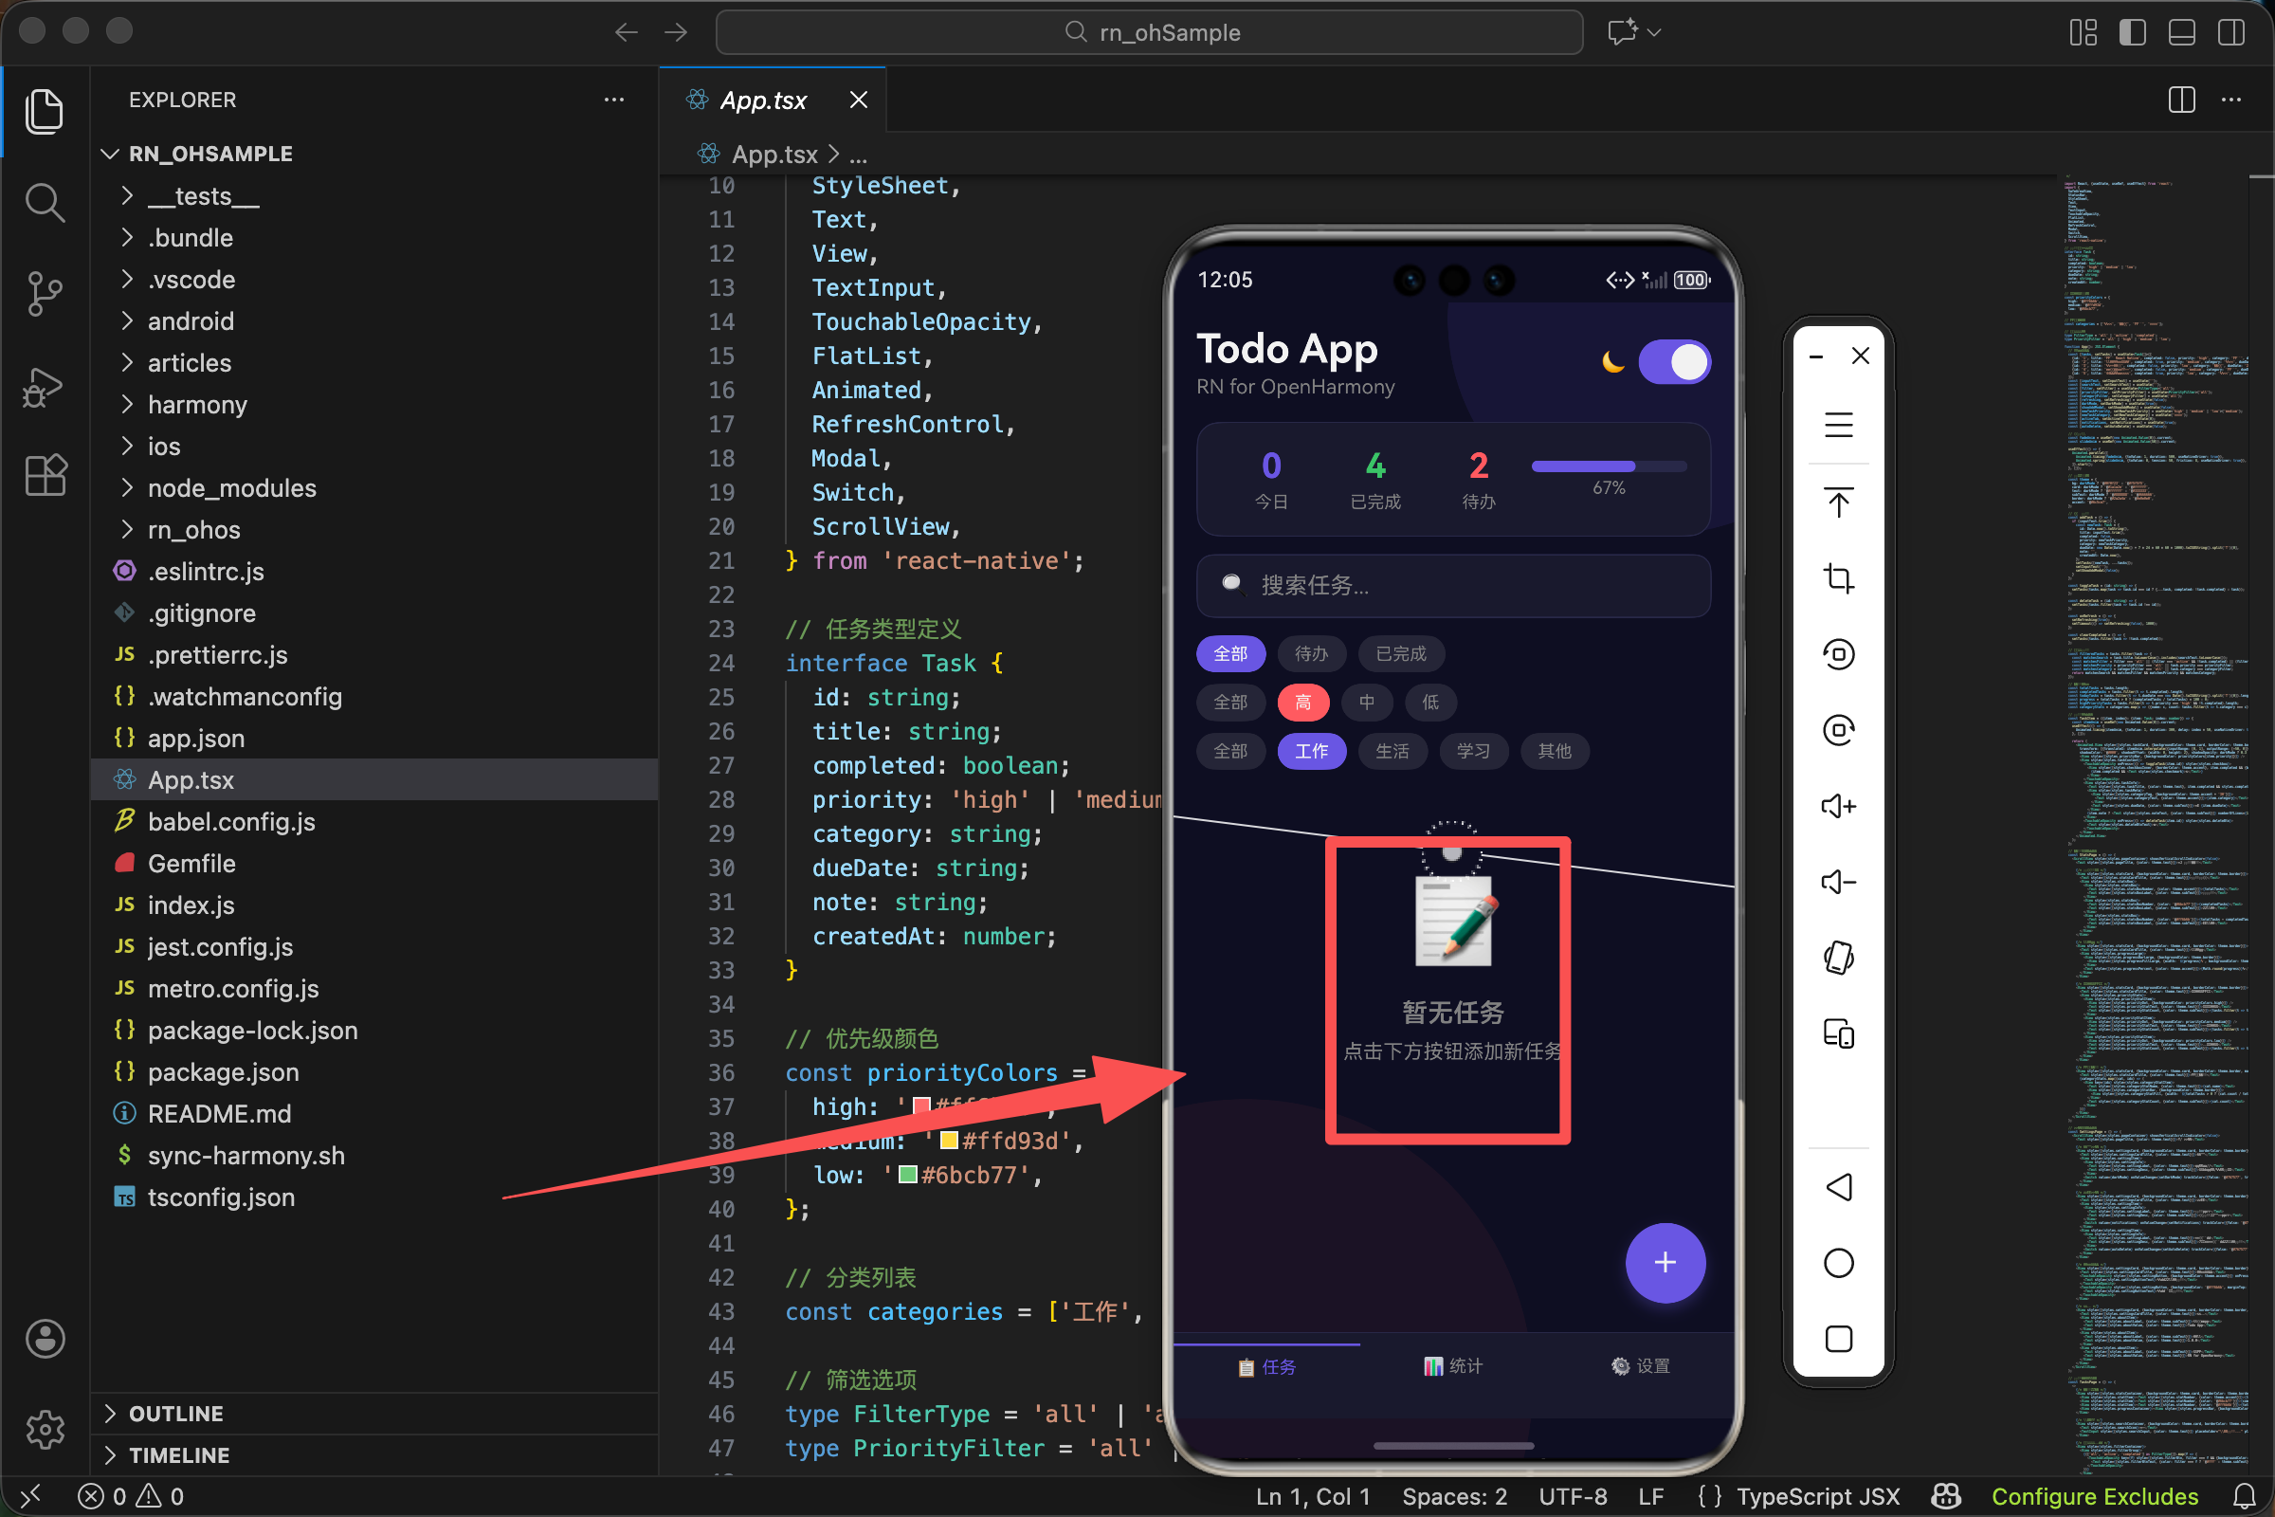Split the editor right
The height and width of the screenshot is (1517, 2275).
click(2181, 100)
